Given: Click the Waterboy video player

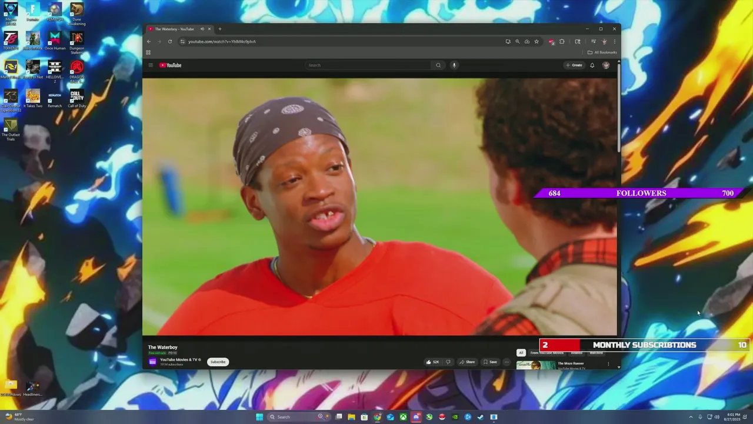Looking at the screenshot, I should coord(380,207).
